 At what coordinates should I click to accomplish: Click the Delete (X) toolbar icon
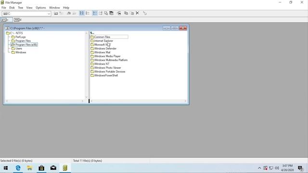[x=138, y=13]
